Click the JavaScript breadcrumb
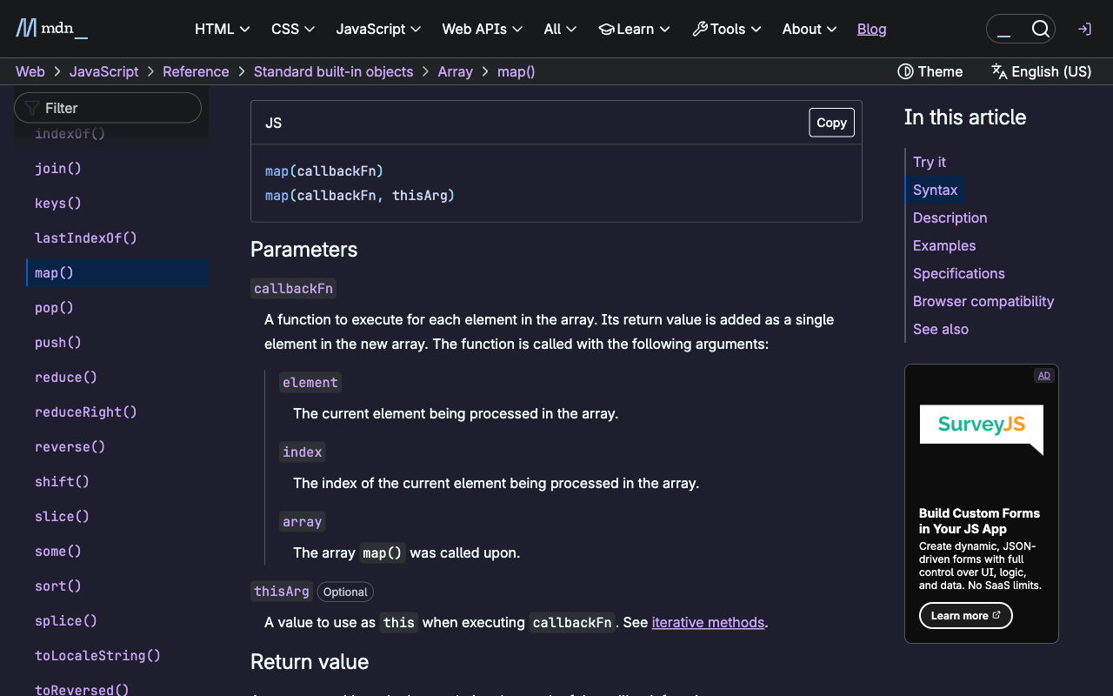Image resolution: width=1113 pixels, height=696 pixels. 103,71
